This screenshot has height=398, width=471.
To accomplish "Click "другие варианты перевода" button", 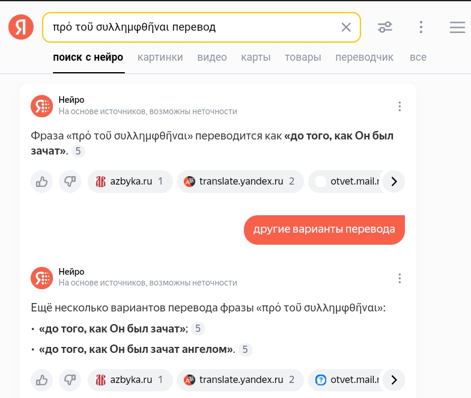I will pyautogui.click(x=324, y=229).
